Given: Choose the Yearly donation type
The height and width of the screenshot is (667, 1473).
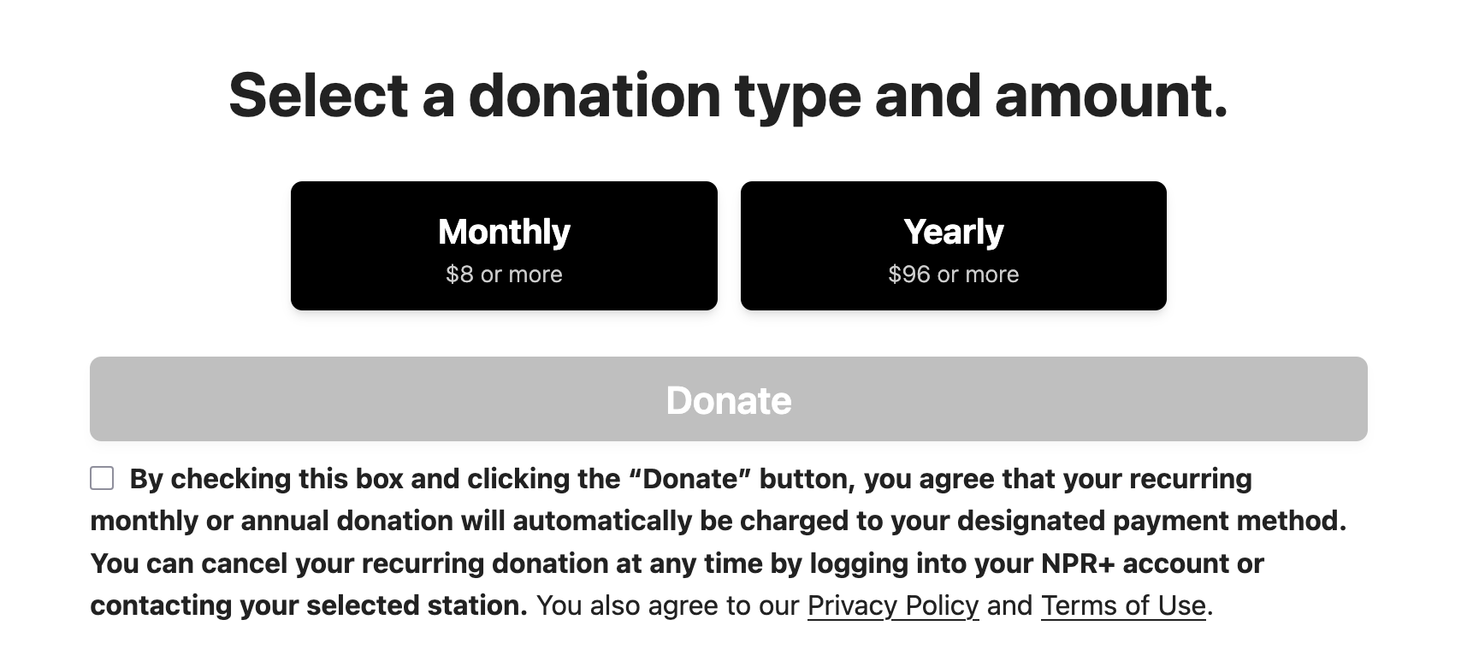Looking at the screenshot, I should pyautogui.click(x=953, y=245).
